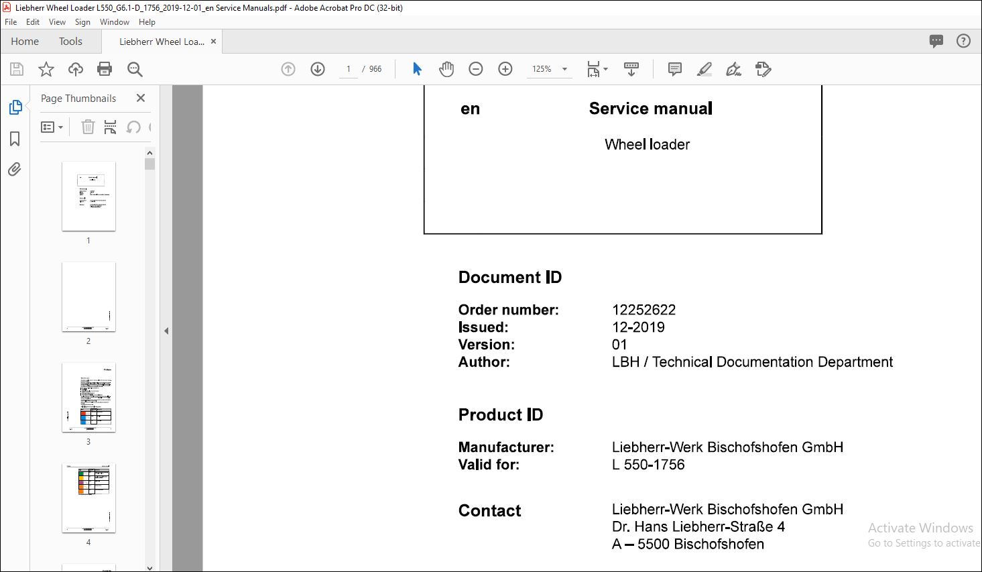Add the document to starred favorites
This screenshot has height=572, width=982.
coord(46,69)
